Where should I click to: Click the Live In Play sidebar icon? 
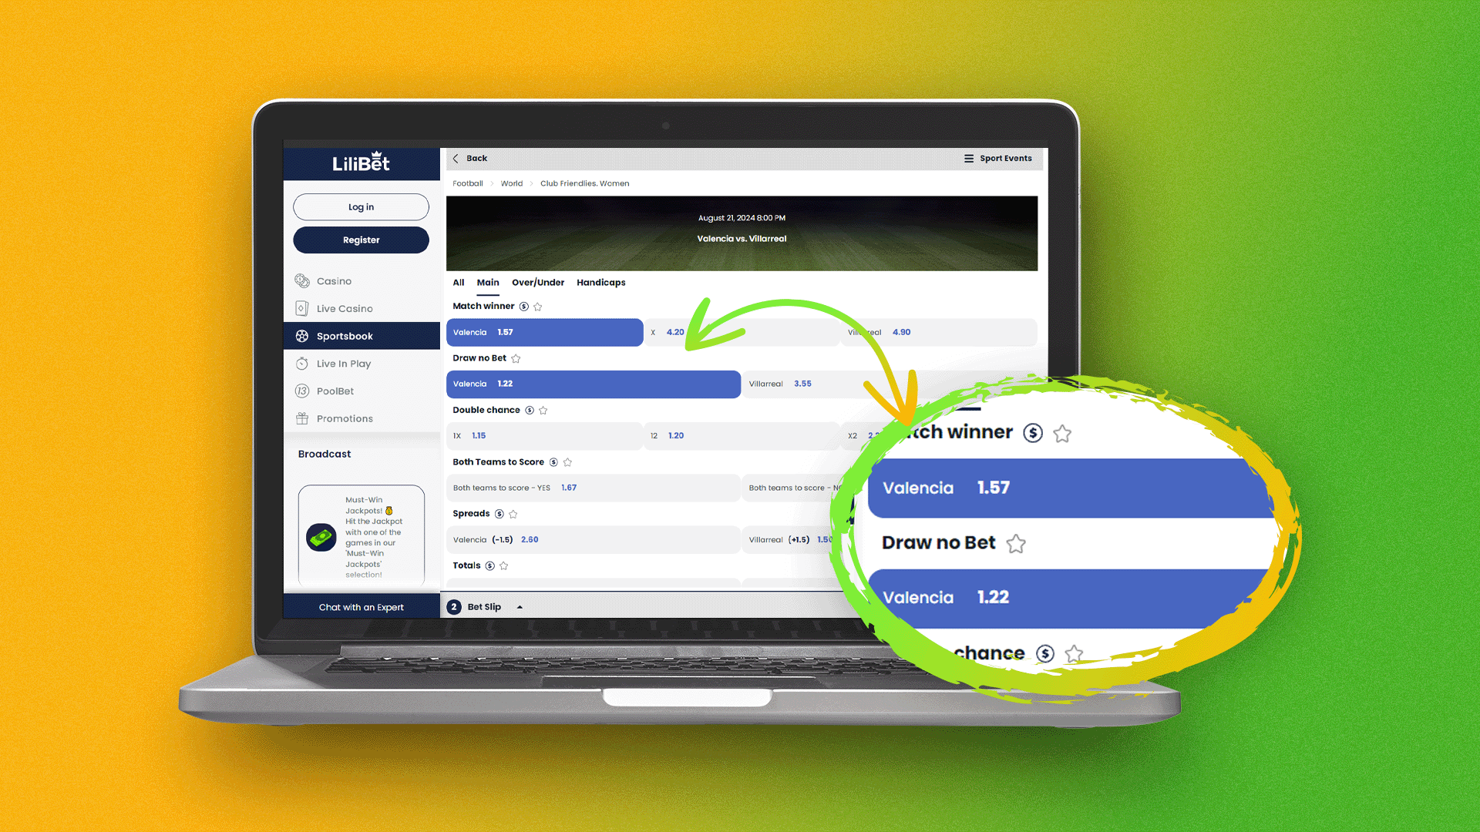click(303, 363)
